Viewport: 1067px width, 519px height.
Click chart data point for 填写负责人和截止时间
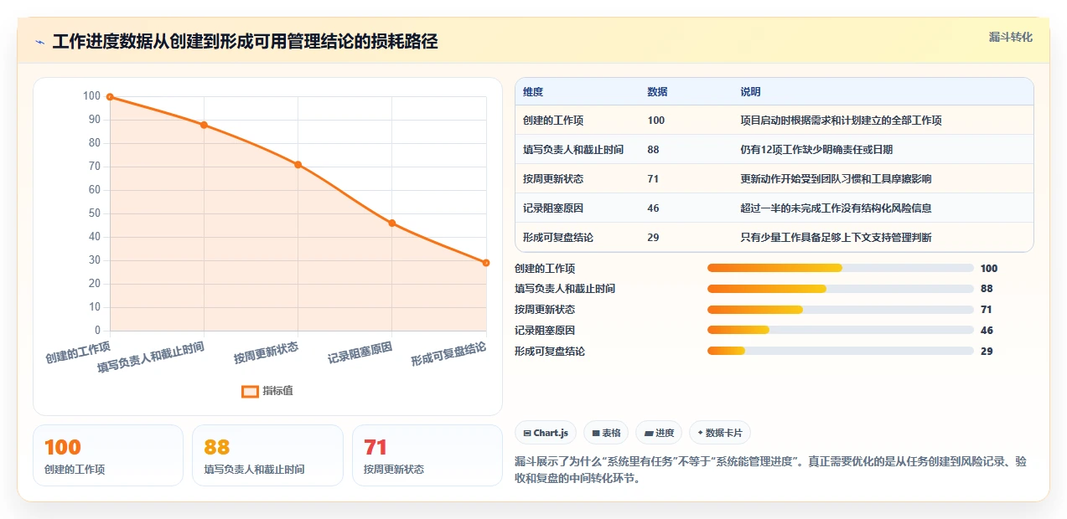click(x=204, y=125)
